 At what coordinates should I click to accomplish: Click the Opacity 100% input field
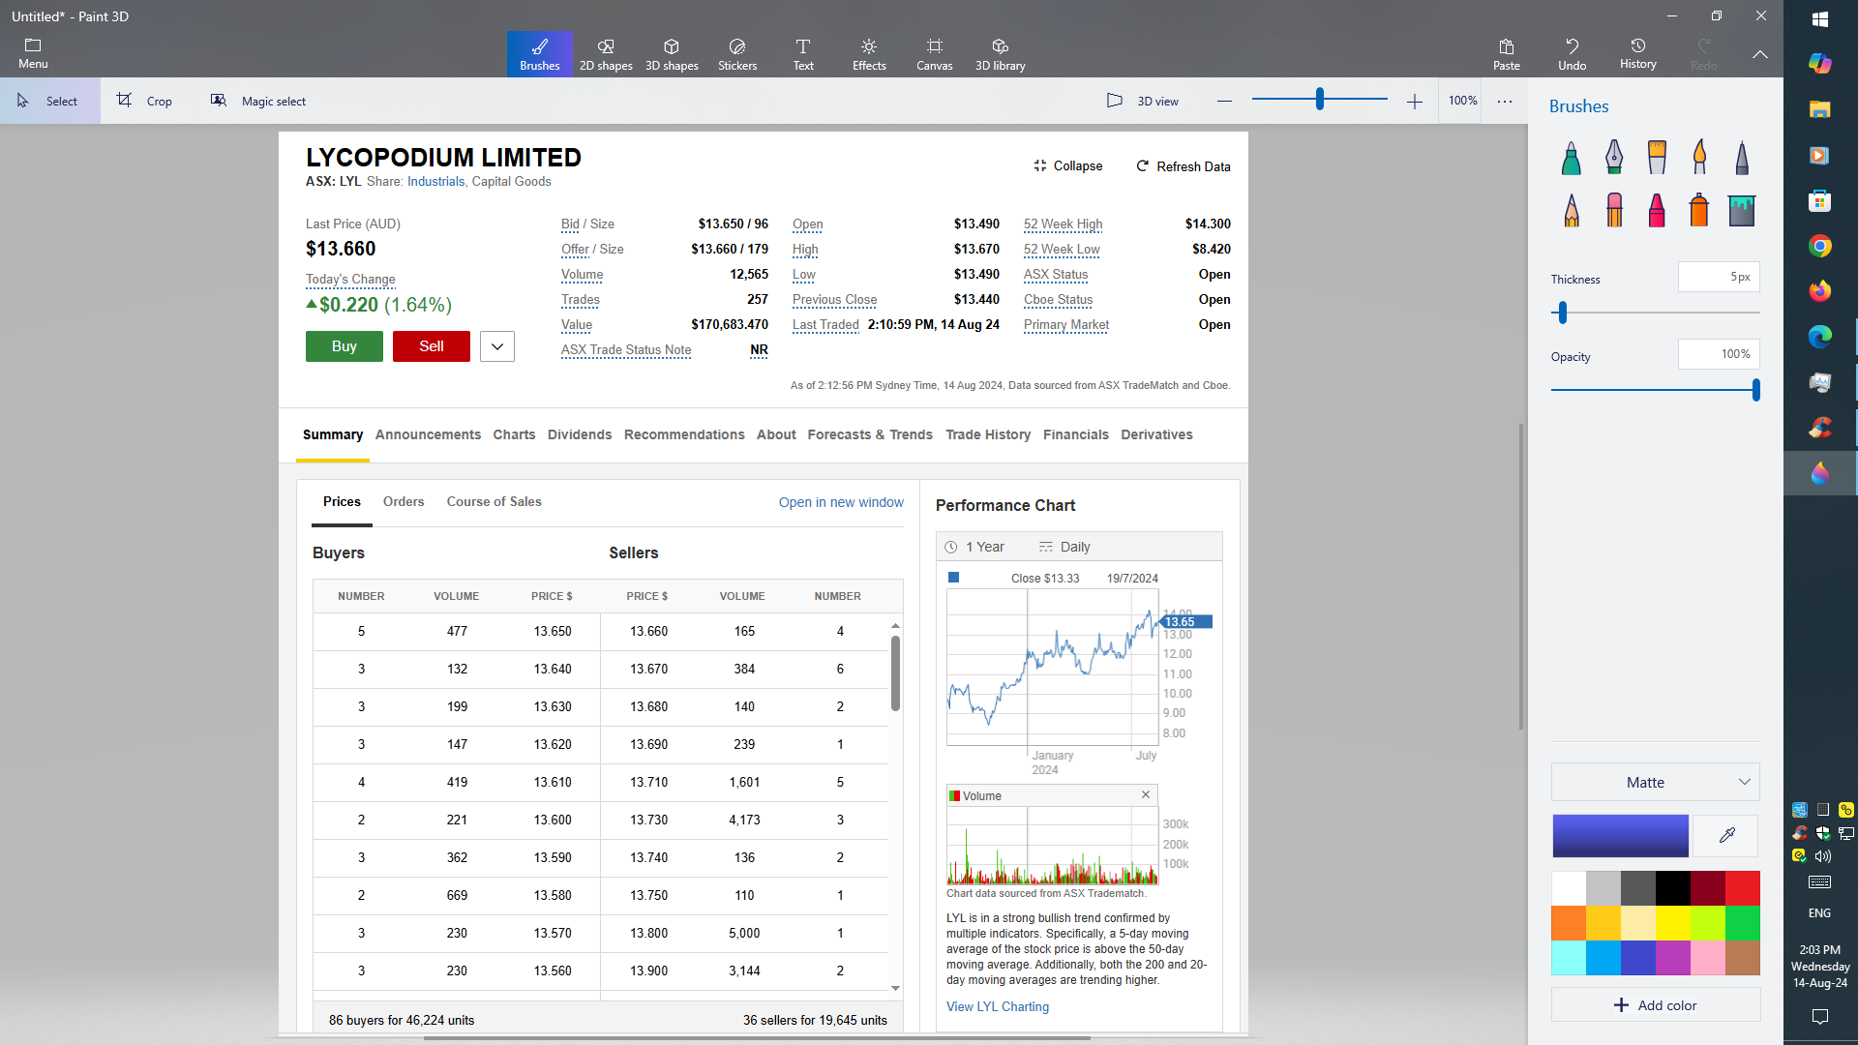[1719, 354]
